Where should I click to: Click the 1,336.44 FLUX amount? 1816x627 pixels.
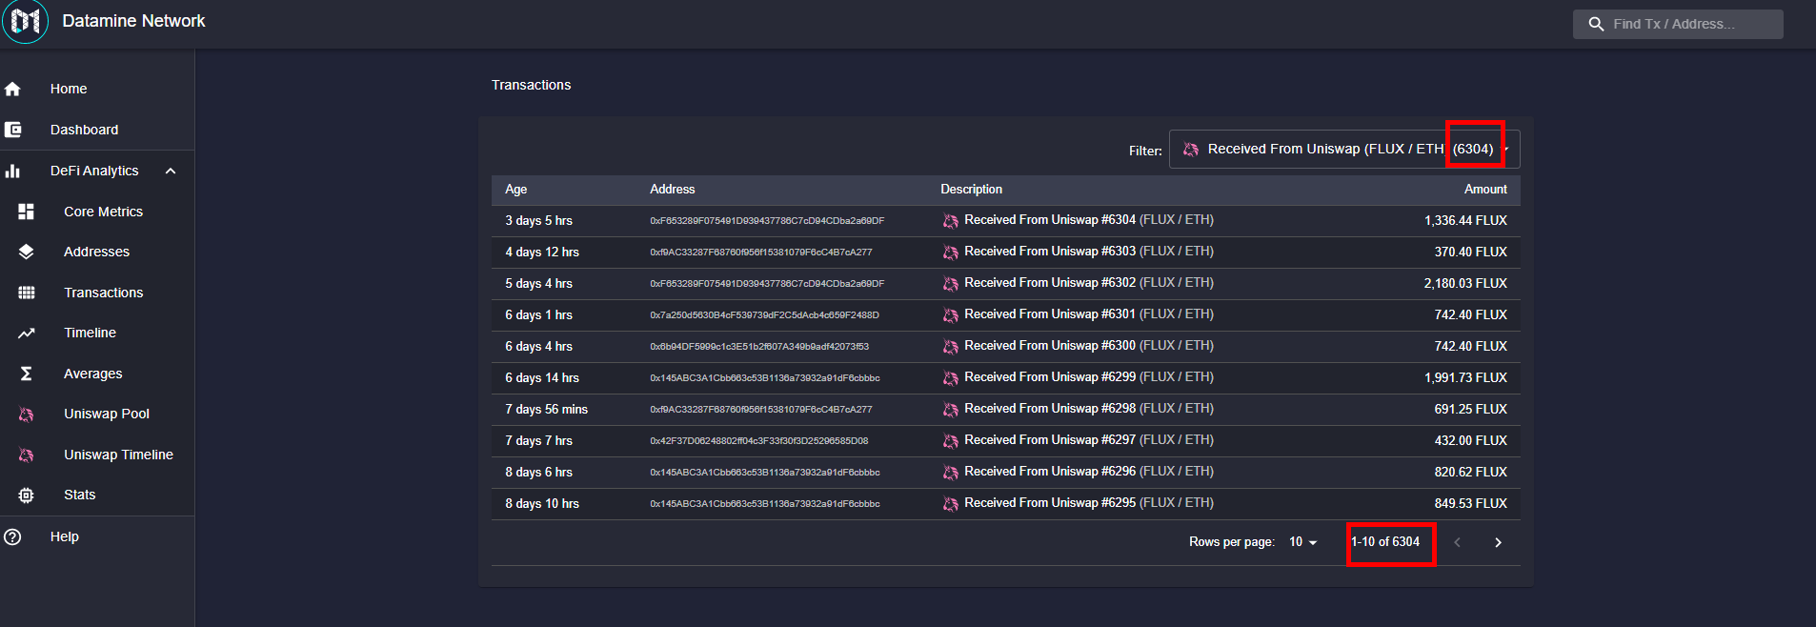[x=1465, y=220]
